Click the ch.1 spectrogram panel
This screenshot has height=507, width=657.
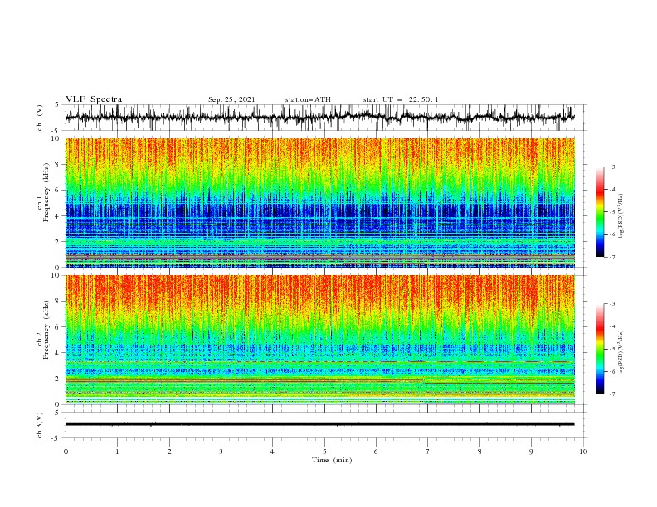[x=320, y=202]
